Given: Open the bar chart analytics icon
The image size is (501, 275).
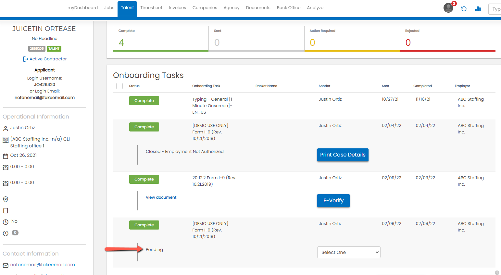Looking at the screenshot, I should point(478,9).
